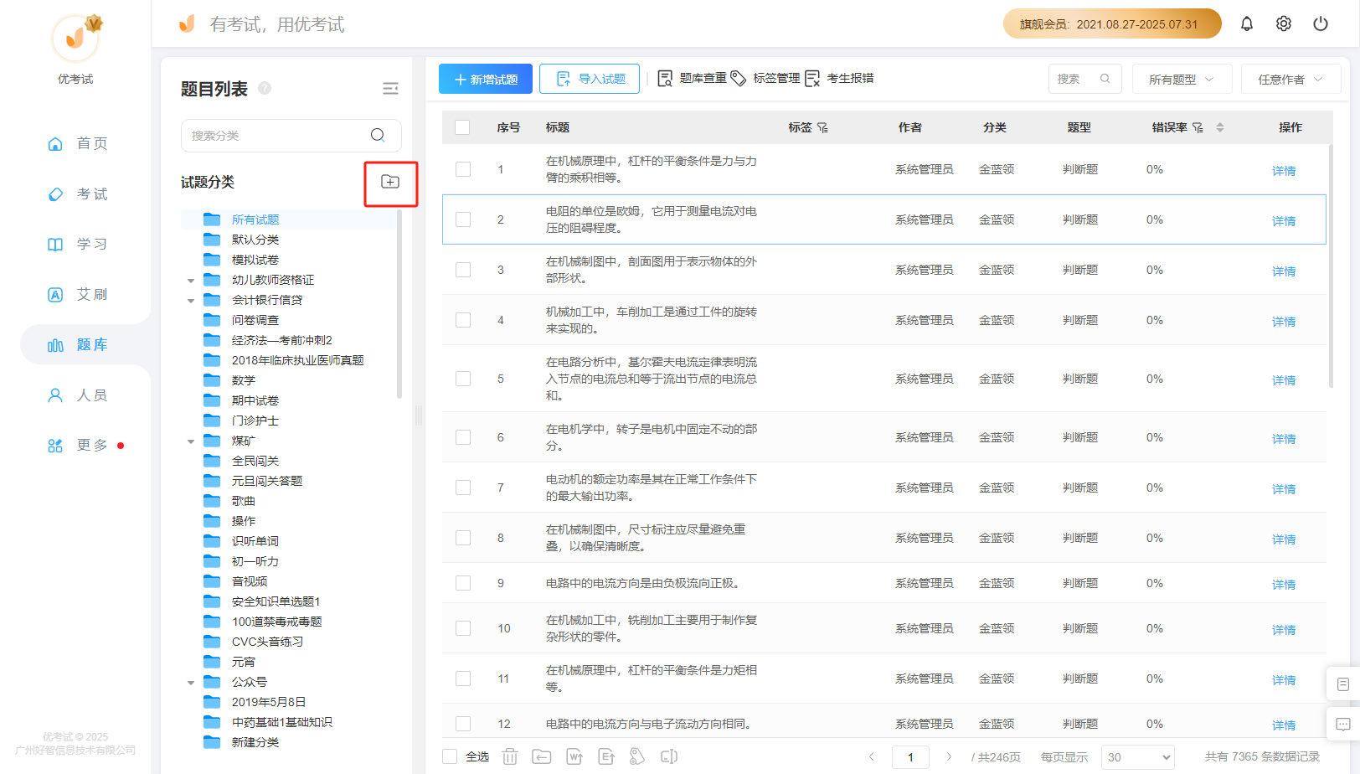Screen dimensions: 1360x774
Task: Toggle the 全选 checkbox at bottom
Action: [x=450, y=756]
